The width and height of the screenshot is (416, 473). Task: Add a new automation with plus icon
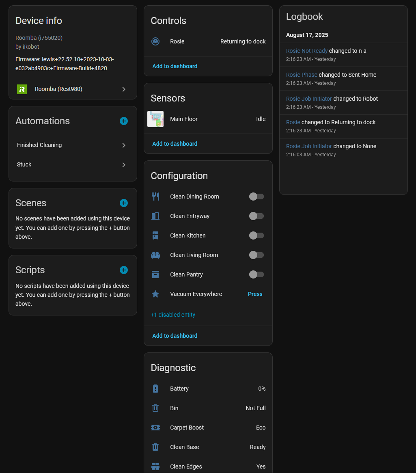[x=124, y=121]
